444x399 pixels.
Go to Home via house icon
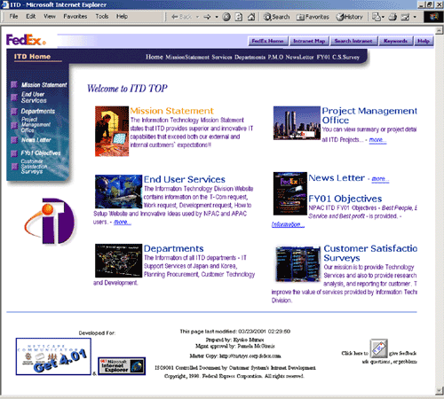click(251, 17)
